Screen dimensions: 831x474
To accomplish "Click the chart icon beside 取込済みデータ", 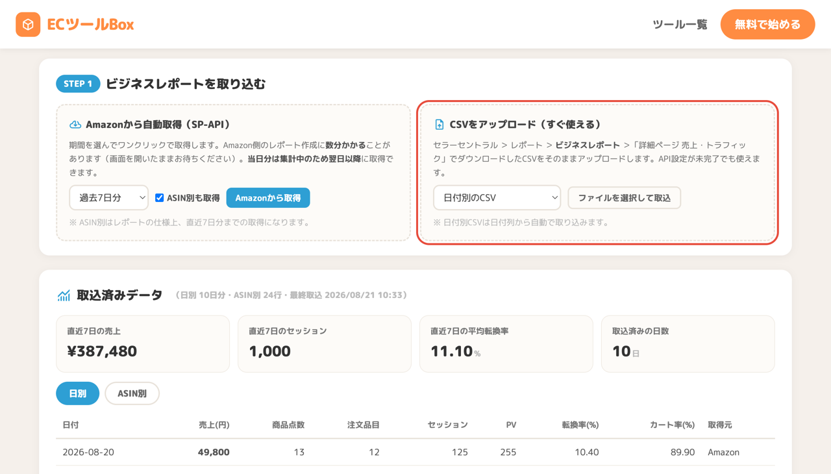I will (64, 295).
